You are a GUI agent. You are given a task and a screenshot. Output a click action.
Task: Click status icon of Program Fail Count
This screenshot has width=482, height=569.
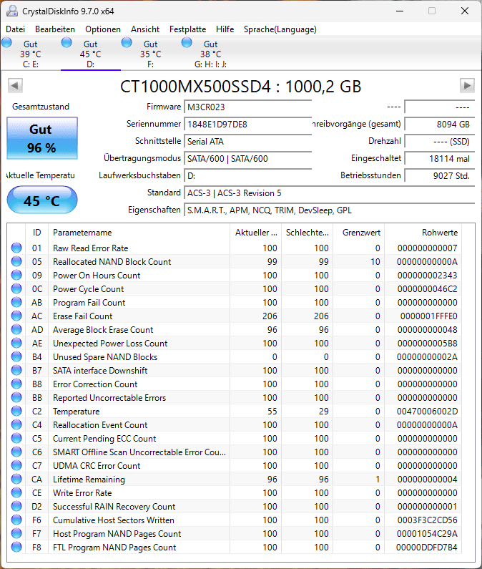pyautogui.click(x=16, y=302)
